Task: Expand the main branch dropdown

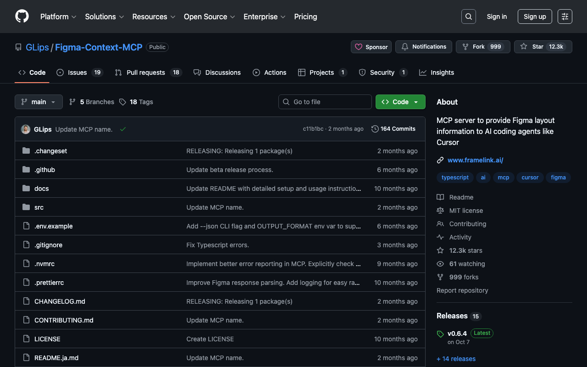Action: (x=39, y=102)
